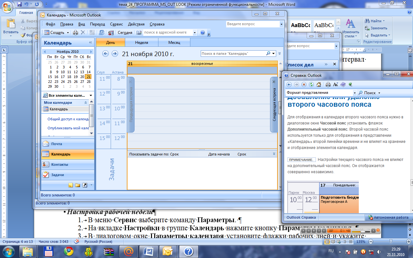Click Заменить (Replace) in Word ribbon
Viewport: 413px width, 258px height.
(376, 28)
